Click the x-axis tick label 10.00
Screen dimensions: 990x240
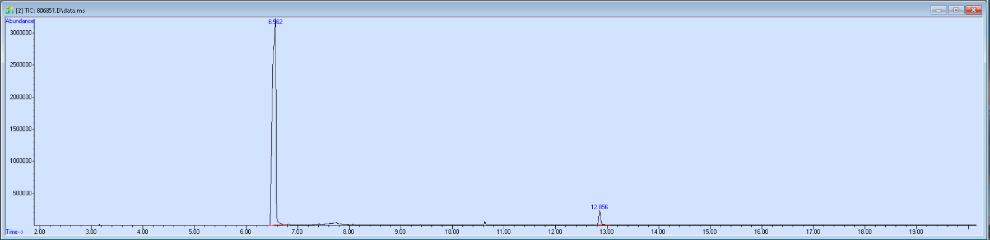(x=452, y=232)
